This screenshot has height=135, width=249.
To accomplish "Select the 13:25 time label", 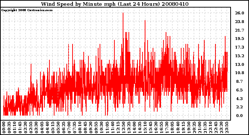I will point(129,127).
